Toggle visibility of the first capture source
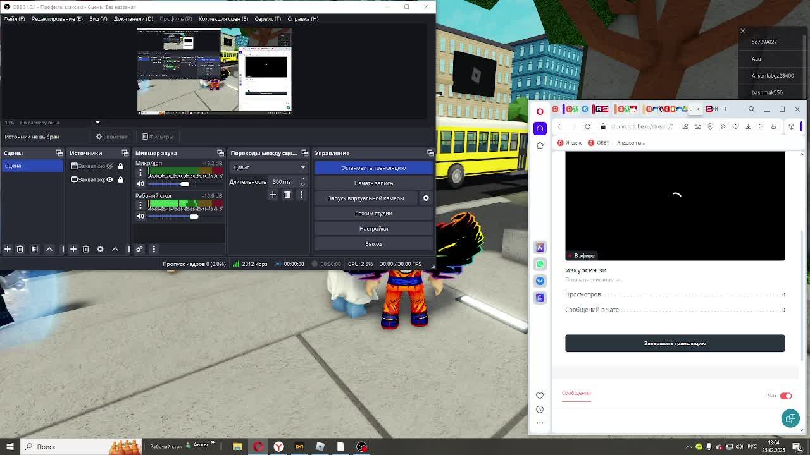Screen dimensions: 810x455 point(109,166)
